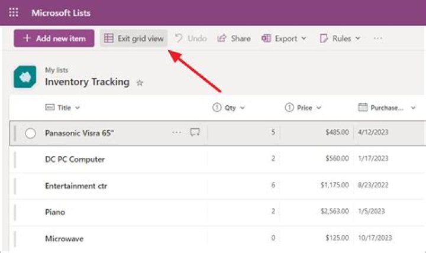Click the Microwave price cell $125.00
Screen dimensions: 426x253
pos(337,239)
